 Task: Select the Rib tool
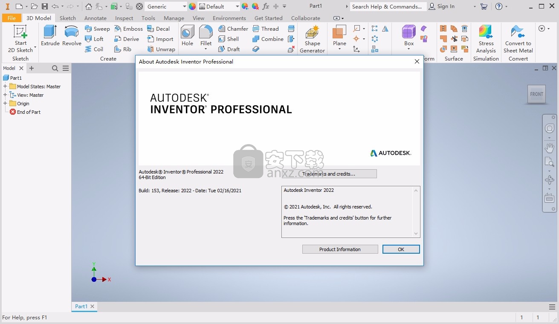pyautogui.click(x=123, y=49)
